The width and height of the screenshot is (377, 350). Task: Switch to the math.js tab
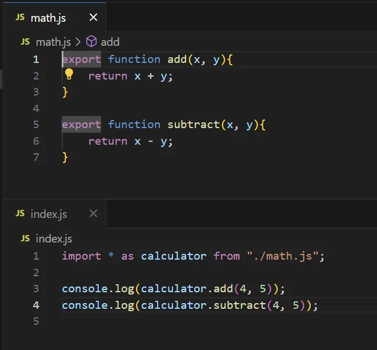pyautogui.click(x=54, y=17)
